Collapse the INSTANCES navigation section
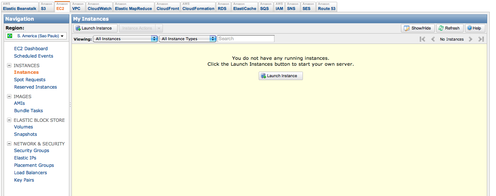 9,65
